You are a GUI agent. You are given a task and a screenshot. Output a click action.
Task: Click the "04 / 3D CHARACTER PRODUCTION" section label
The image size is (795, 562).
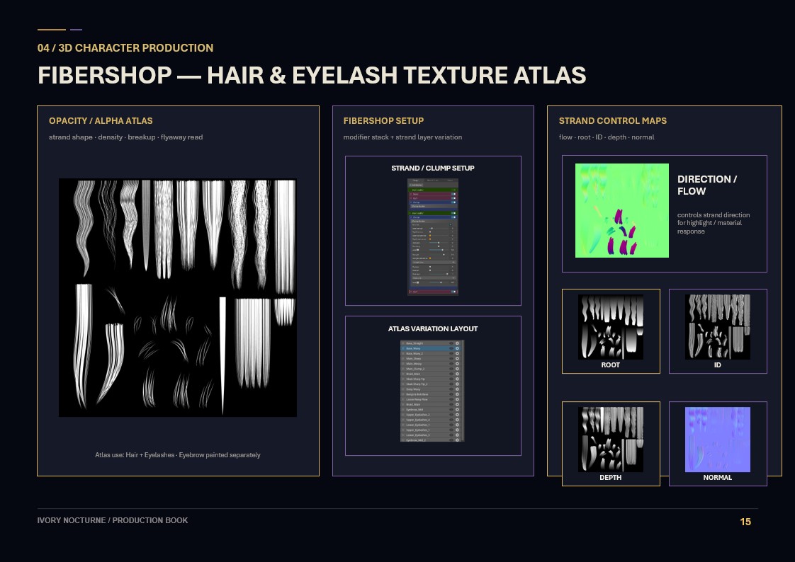tap(125, 48)
